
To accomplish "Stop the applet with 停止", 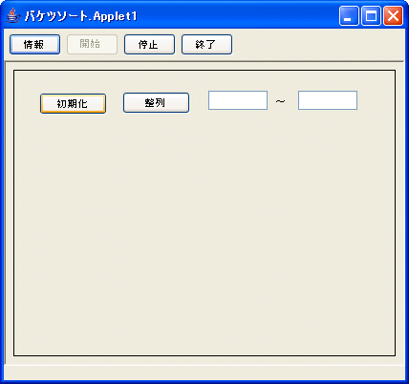I will [x=149, y=45].
